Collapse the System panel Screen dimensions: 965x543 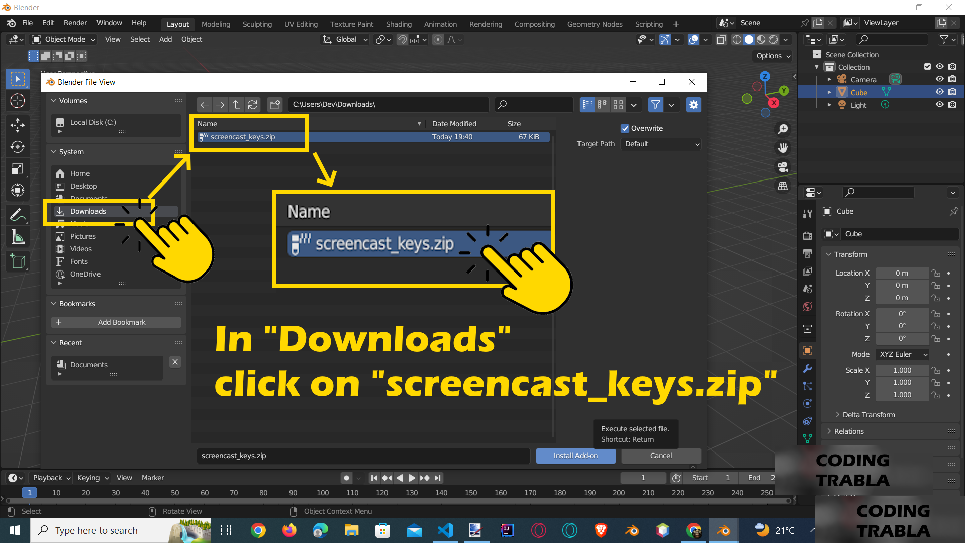[54, 152]
